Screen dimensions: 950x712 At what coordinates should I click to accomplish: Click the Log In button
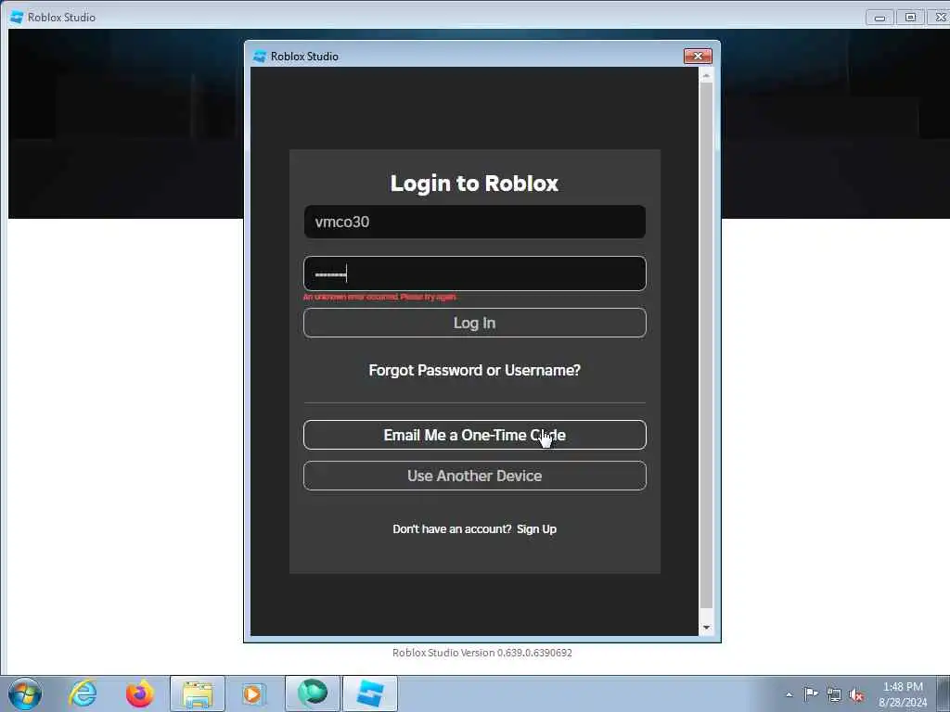click(x=474, y=323)
